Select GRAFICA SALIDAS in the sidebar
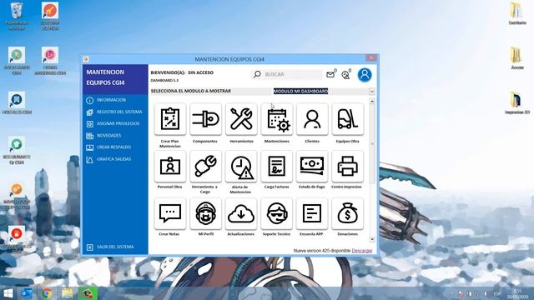534x300 pixels. point(113,159)
